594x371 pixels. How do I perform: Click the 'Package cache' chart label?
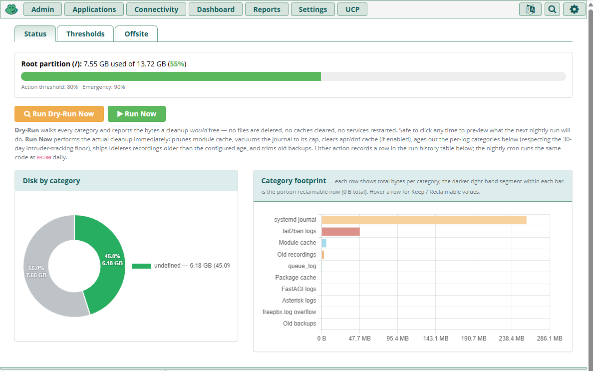click(296, 278)
